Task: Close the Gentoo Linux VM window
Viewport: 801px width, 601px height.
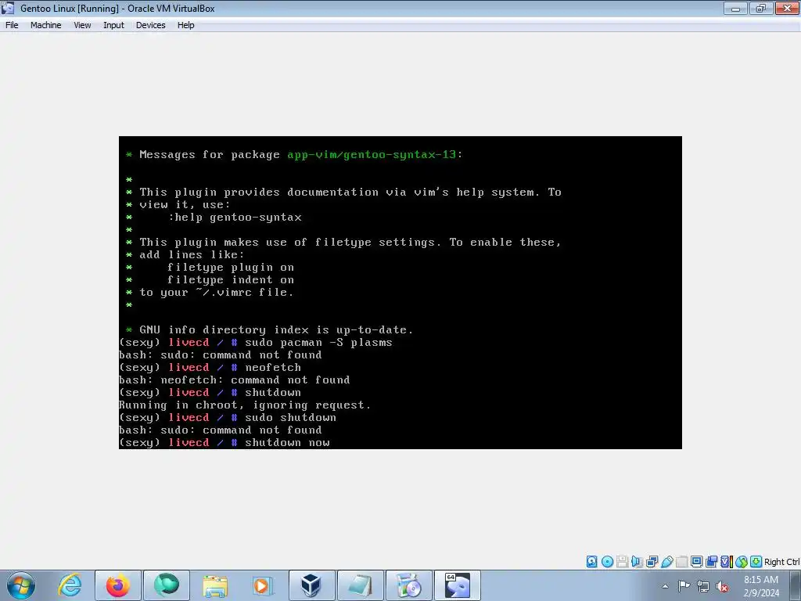Action: coord(787,8)
